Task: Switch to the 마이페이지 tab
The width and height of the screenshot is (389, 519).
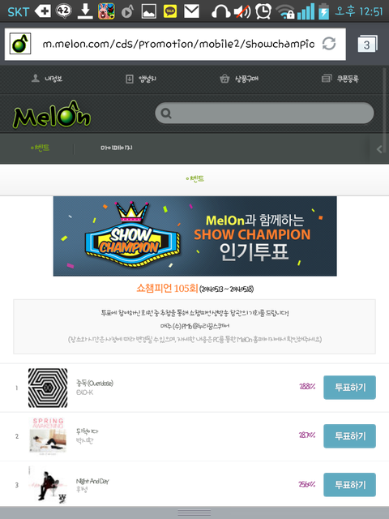Action: [x=117, y=148]
